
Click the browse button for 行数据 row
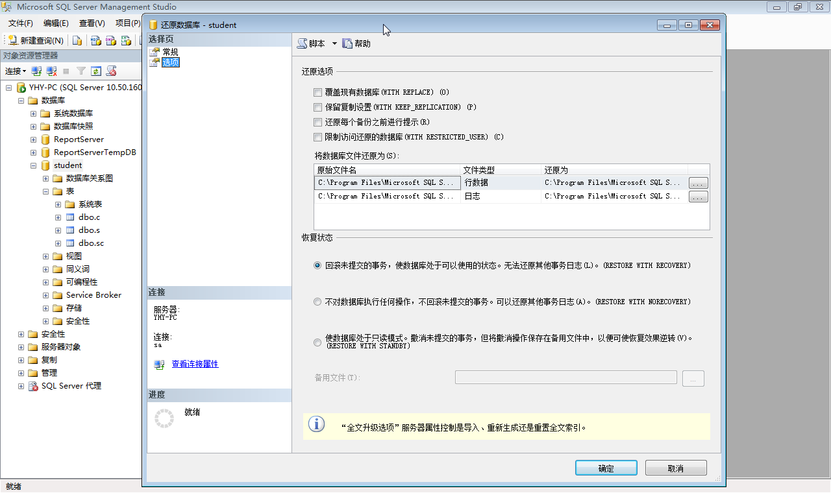tap(698, 183)
